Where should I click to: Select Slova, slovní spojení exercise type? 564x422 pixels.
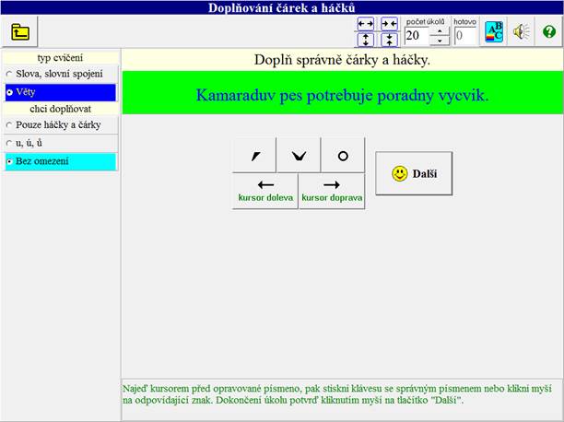tap(61, 74)
